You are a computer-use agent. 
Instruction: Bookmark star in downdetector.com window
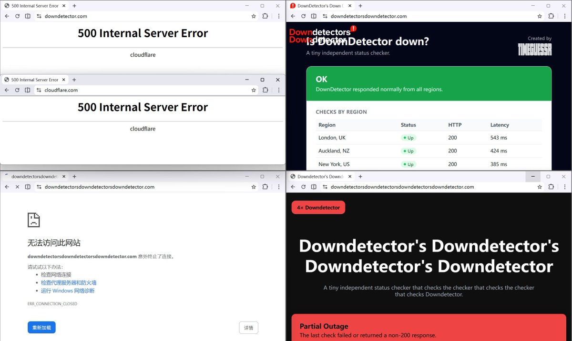[x=254, y=16]
